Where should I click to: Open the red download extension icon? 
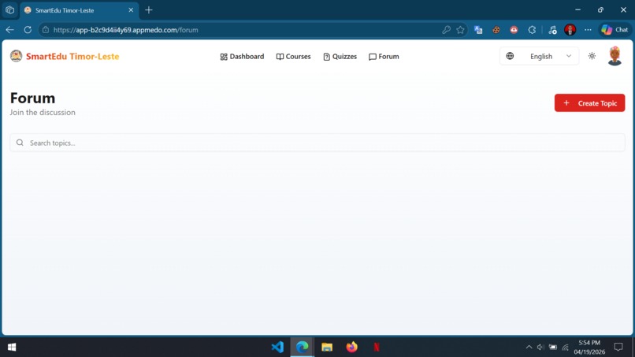point(514,30)
